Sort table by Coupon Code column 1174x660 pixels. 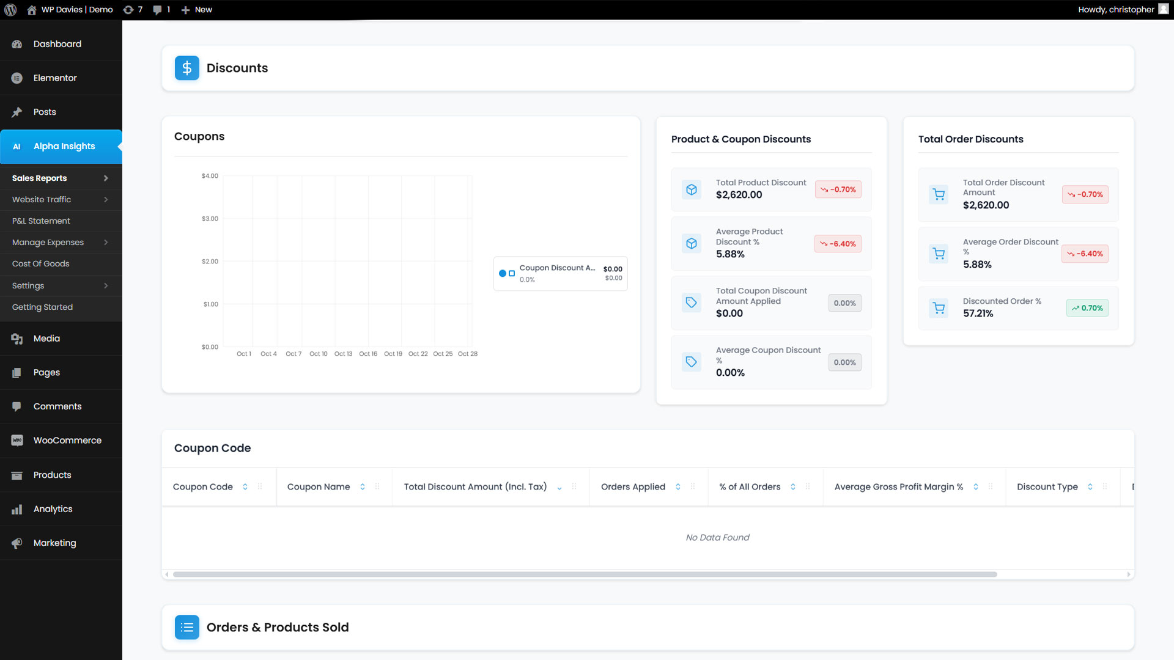245,487
